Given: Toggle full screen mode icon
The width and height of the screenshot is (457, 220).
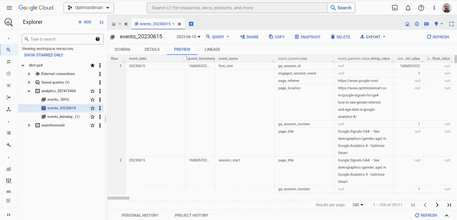Looking at the screenshot, I should (451, 24).
